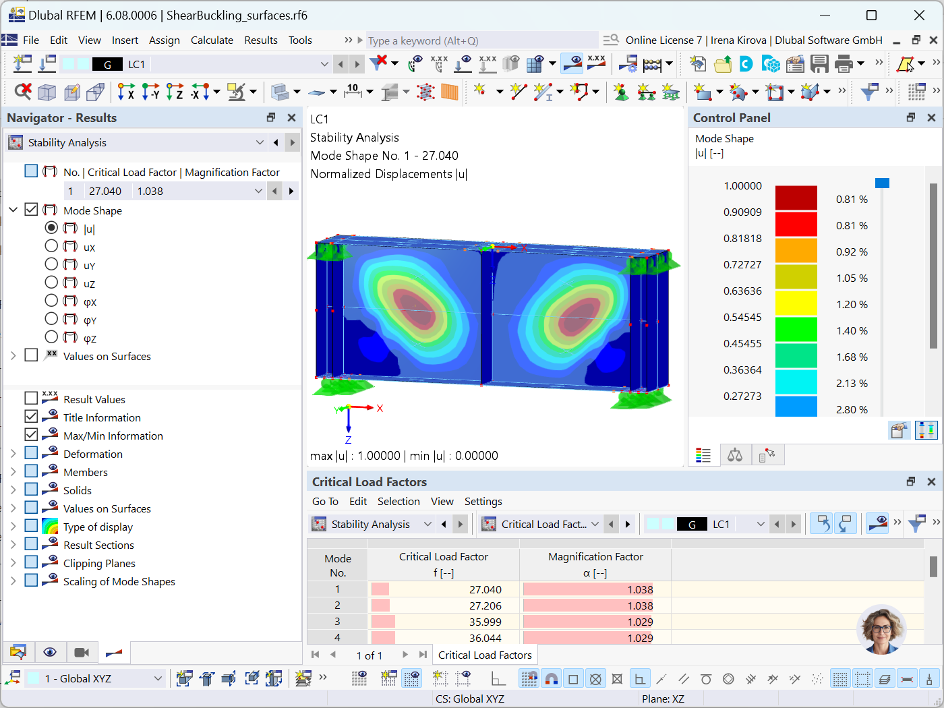Click the camera icon below the navigator
944x708 pixels.
pyautogui.click(x=82, y=653)
